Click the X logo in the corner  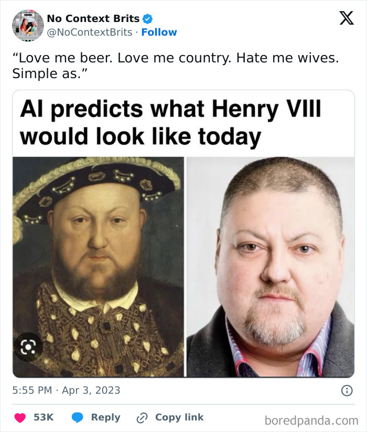[346, 18]
